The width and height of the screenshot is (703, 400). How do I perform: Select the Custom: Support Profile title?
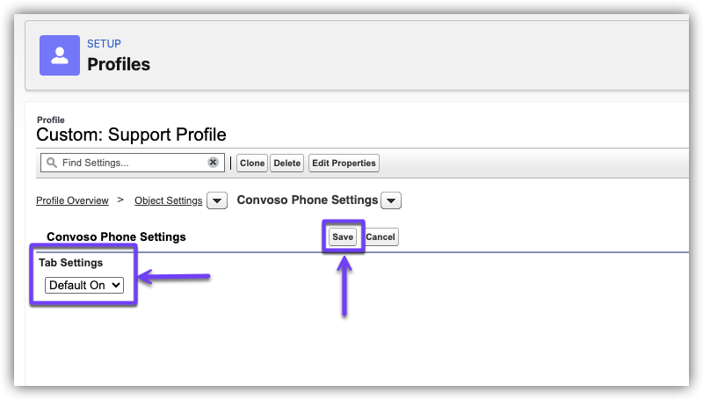(131, 135)
